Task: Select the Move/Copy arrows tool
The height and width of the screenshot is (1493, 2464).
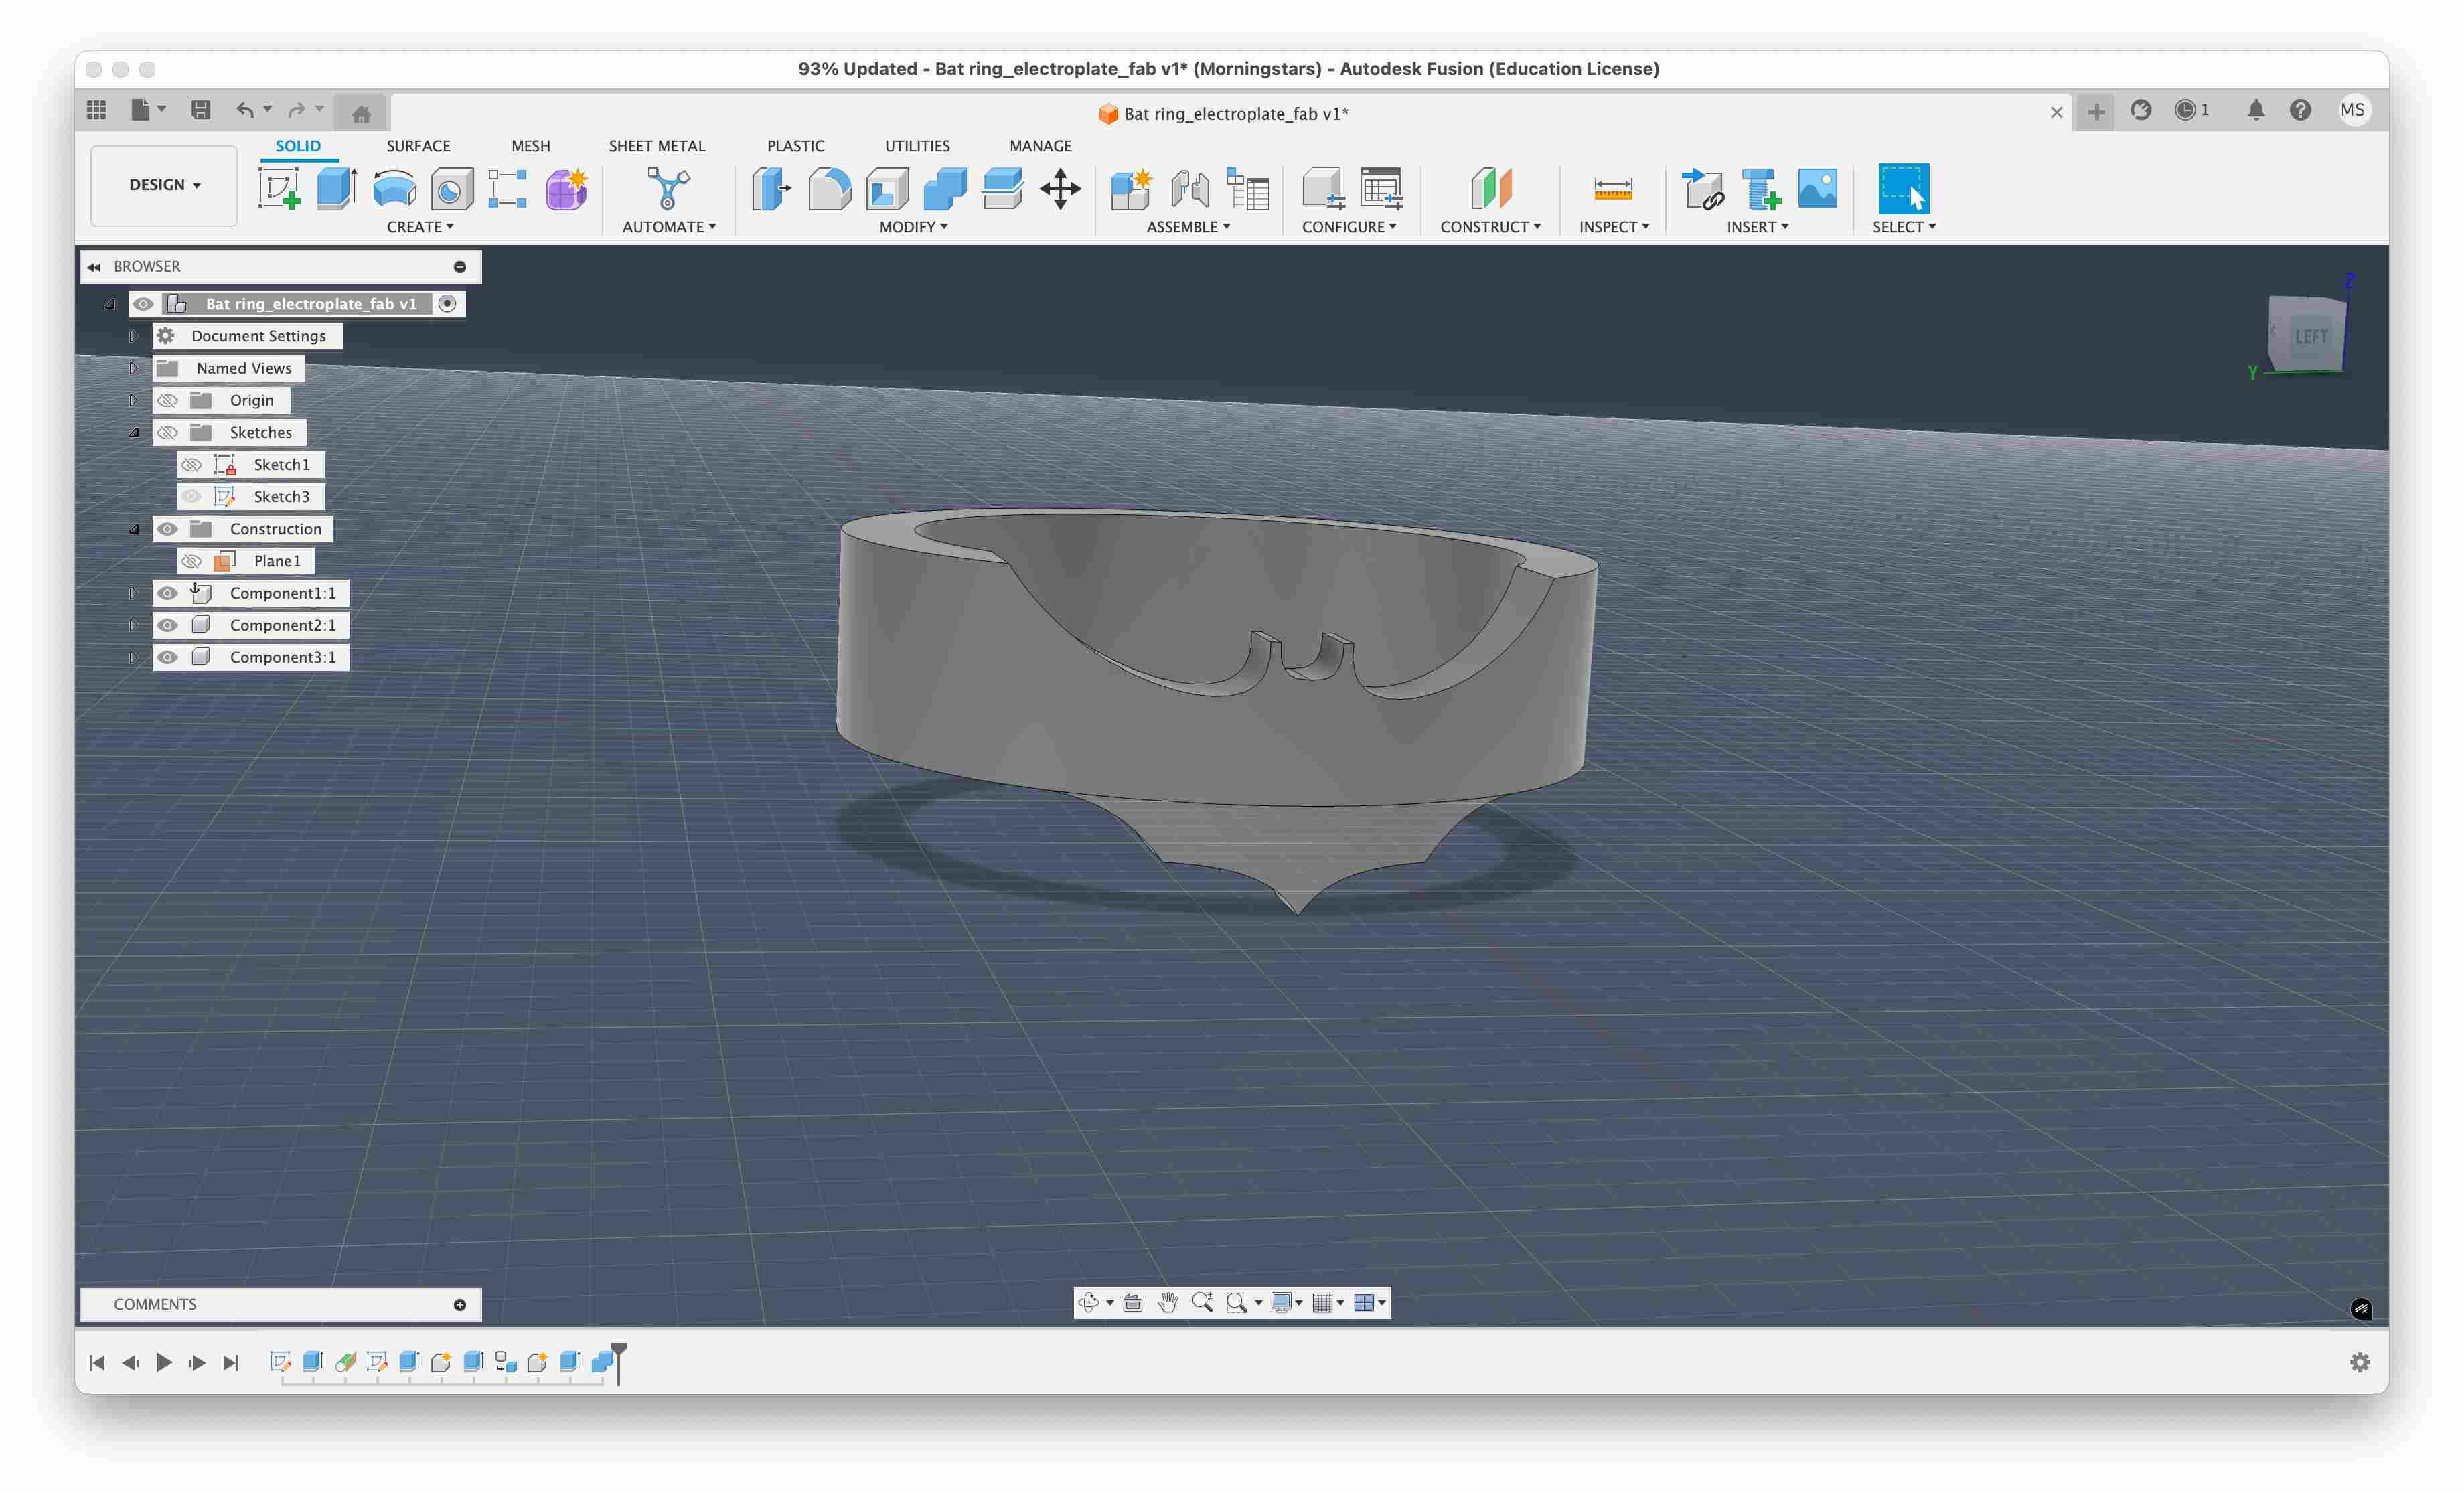Action: pos(1060,188)
